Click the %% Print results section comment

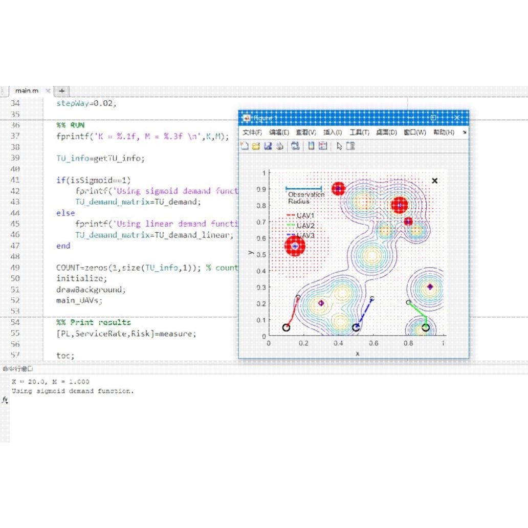point(94,322)
